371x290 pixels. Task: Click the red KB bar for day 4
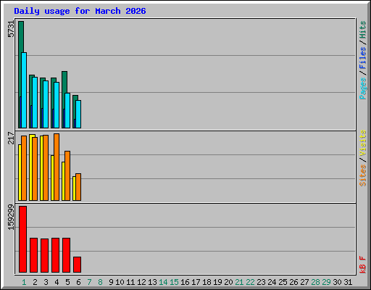click(x=55, y=255)
